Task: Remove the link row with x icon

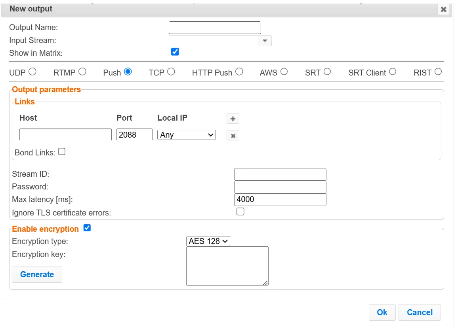Action: (233, 136)
